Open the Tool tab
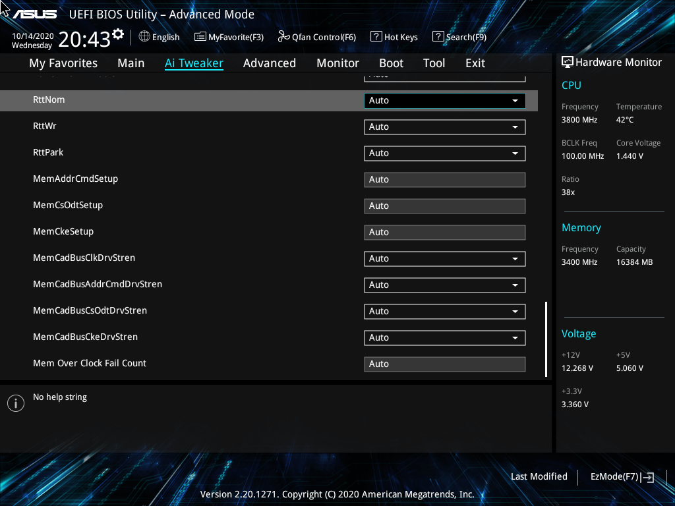Image resolution: width=675 pixels, height=506 pixels. [434, 63]
